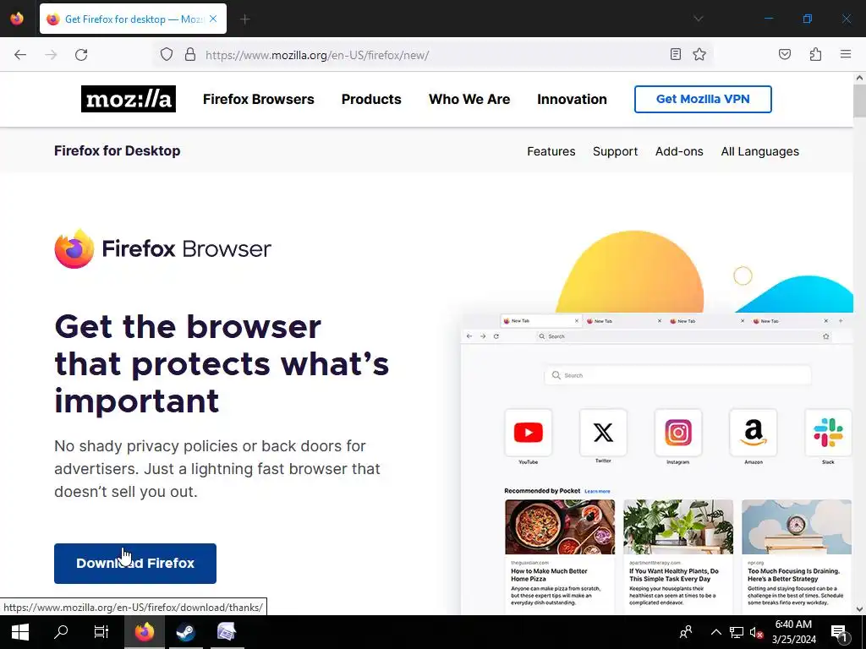Click the page vertical scrollbar thumb
The height and width of the screenshot is (649, 866).
(859, 101)
